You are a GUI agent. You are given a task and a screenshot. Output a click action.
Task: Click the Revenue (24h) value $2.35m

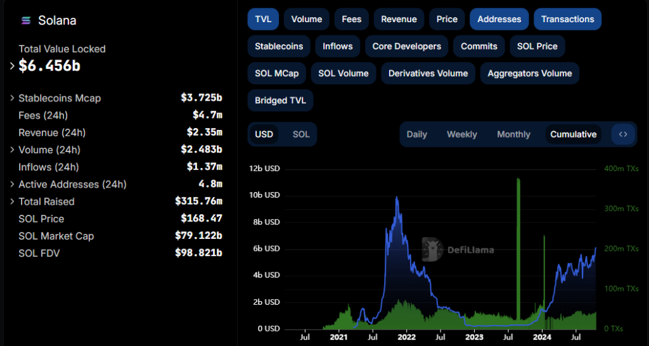coord(205,132)
